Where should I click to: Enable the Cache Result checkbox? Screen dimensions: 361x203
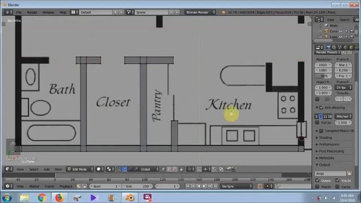click(337, 187)
